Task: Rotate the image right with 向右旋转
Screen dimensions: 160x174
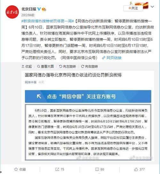Action: (x=89, y=66)
